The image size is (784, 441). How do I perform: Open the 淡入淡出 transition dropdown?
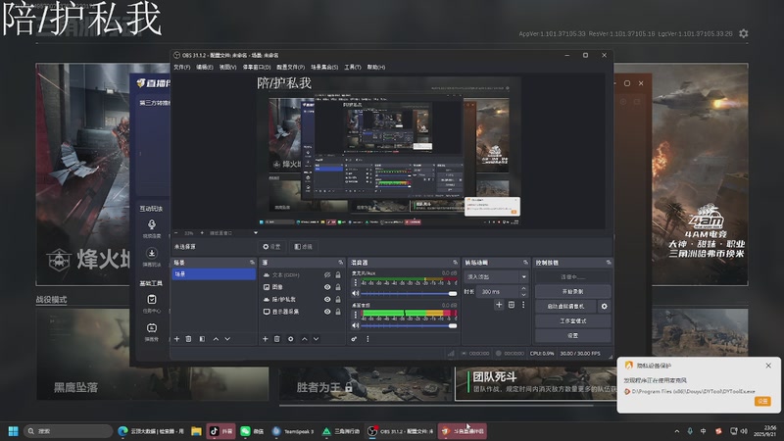click(497, 276)
